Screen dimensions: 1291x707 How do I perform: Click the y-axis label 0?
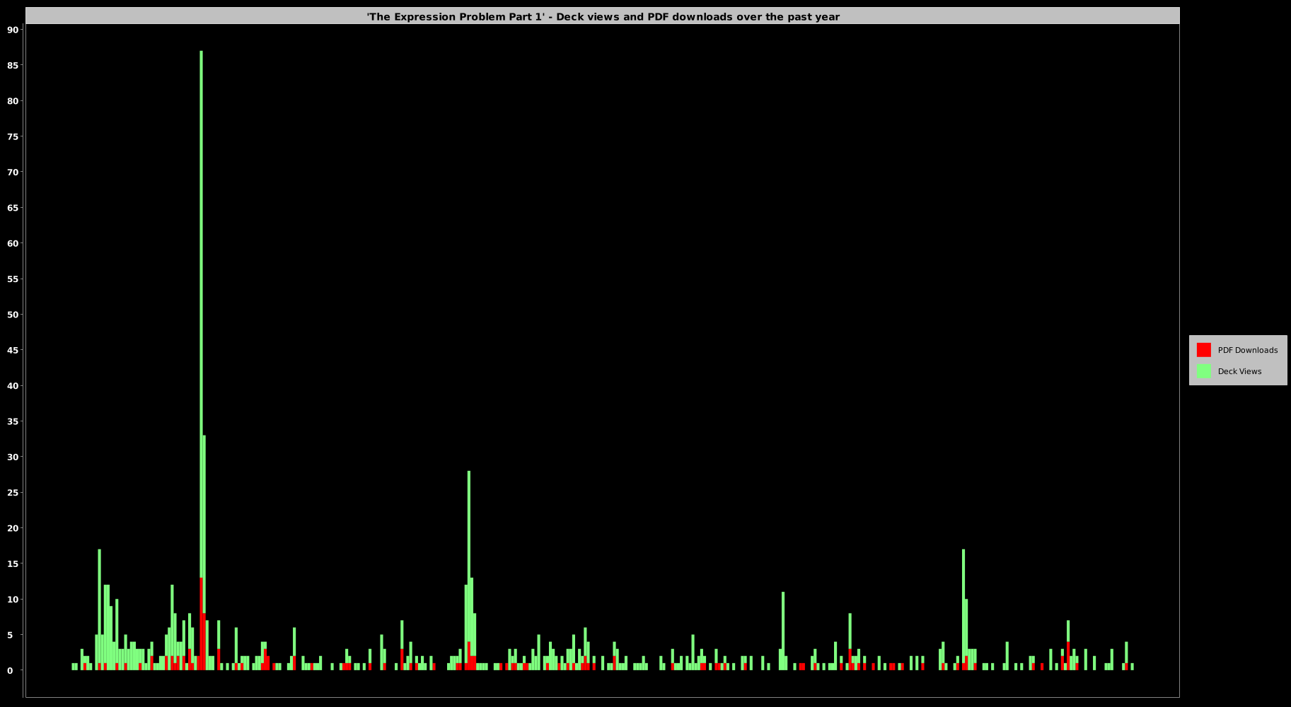coord(10,670)
